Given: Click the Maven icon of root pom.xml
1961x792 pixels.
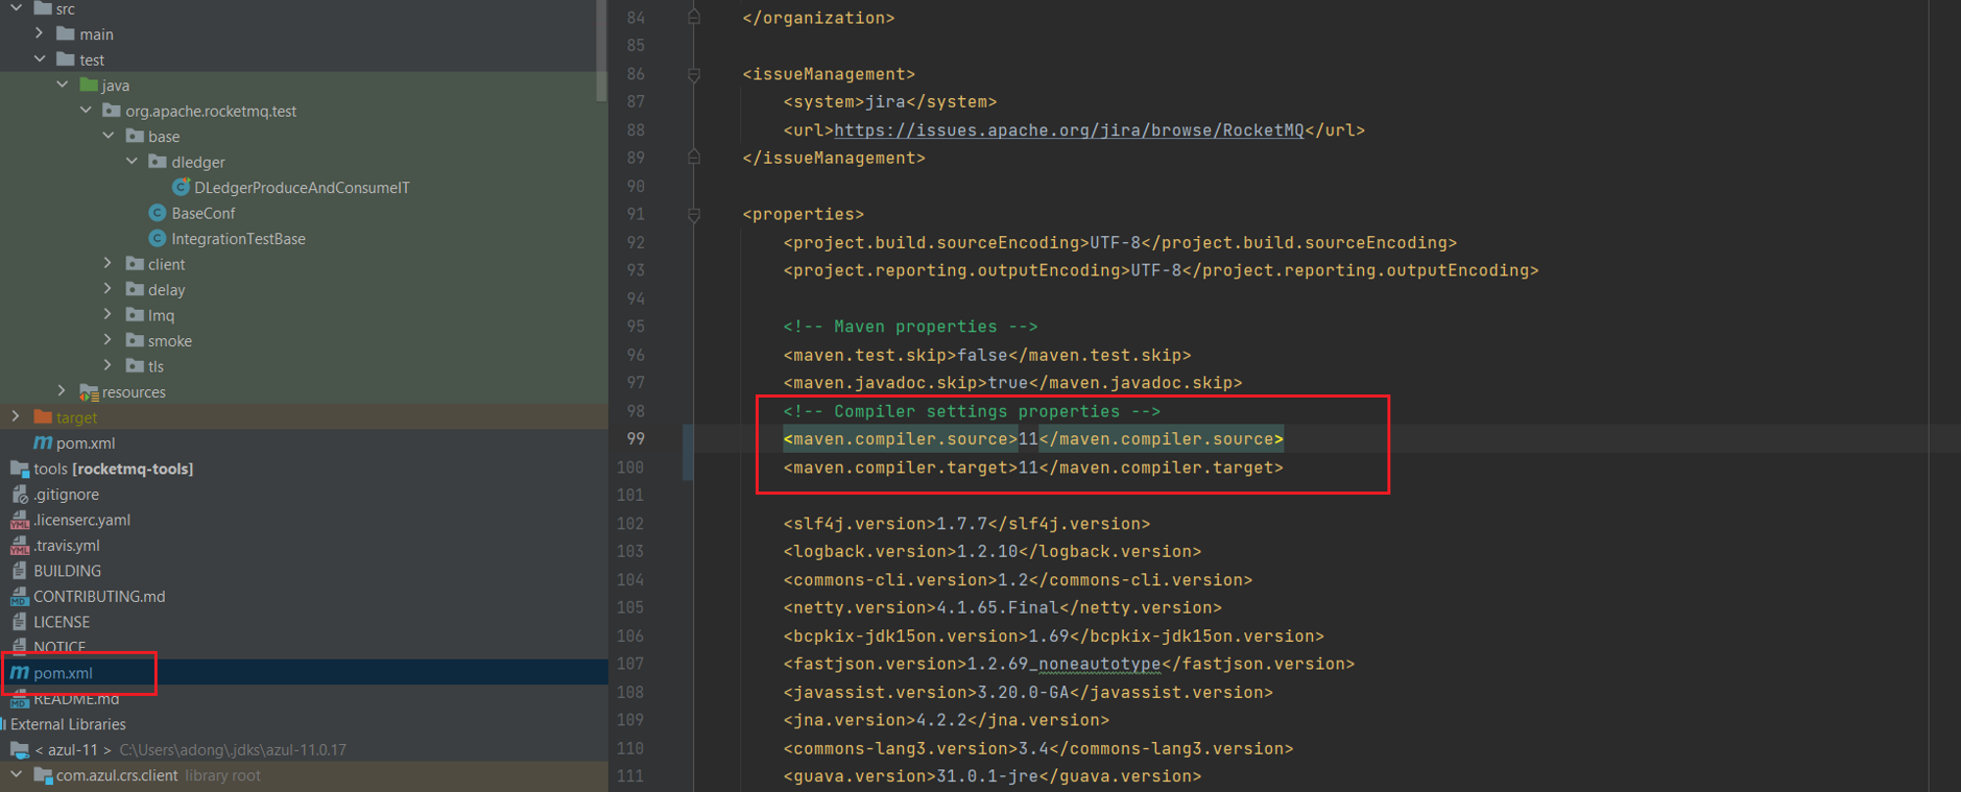Looking at the screenshot, I should pos(20,672).
